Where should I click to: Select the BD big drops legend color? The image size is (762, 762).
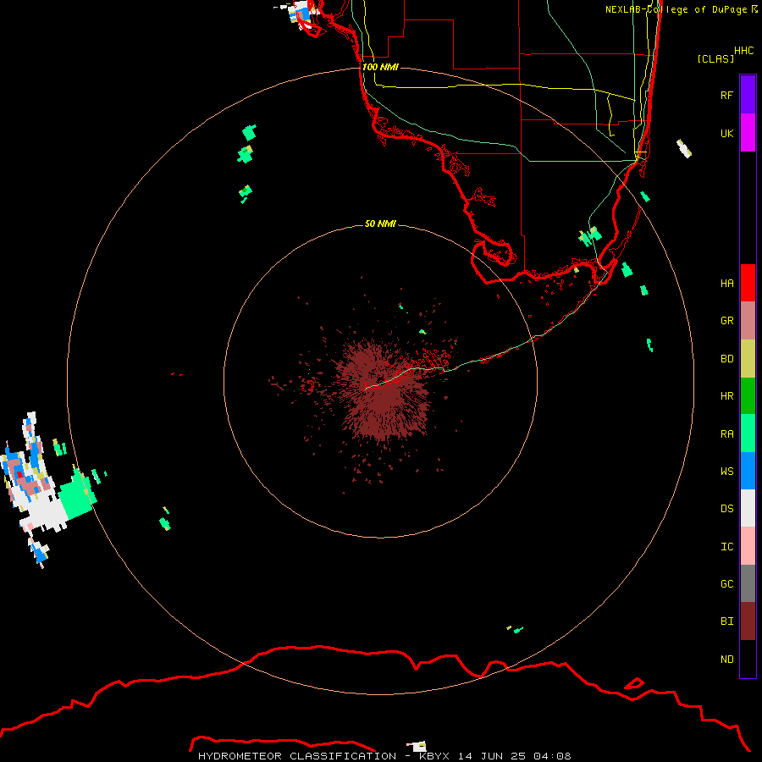pyautogui.click(x=748, y=359)
